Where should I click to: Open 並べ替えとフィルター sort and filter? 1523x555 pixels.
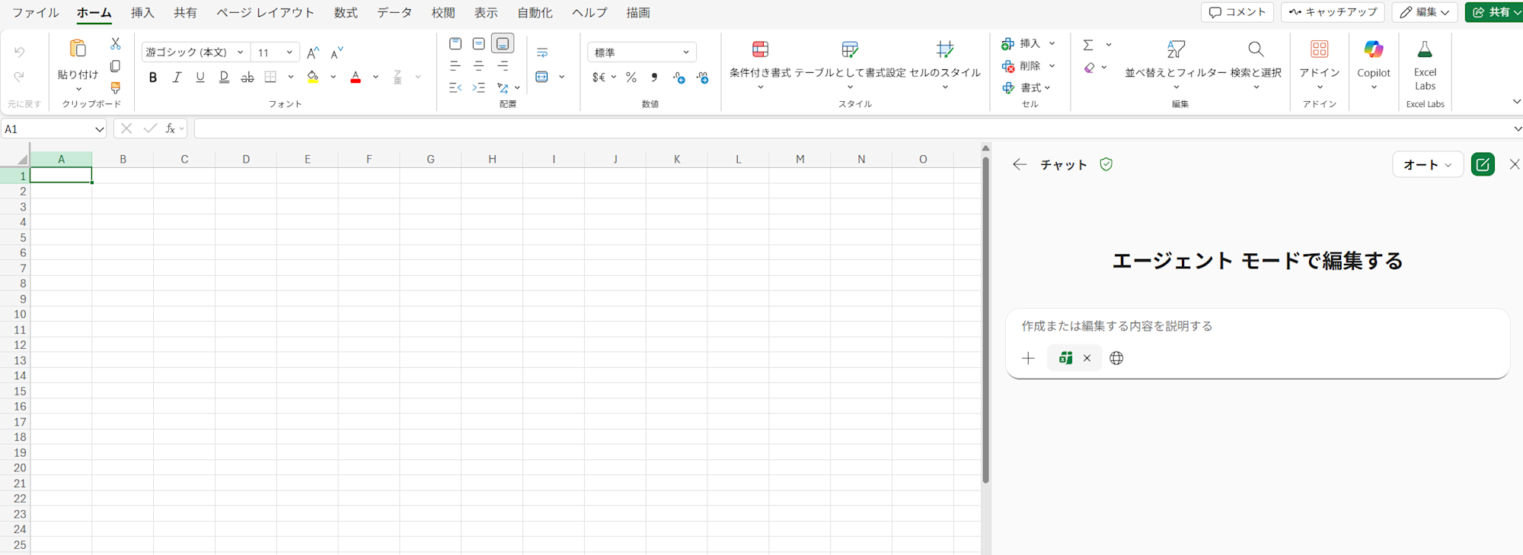click(1176, 65)
